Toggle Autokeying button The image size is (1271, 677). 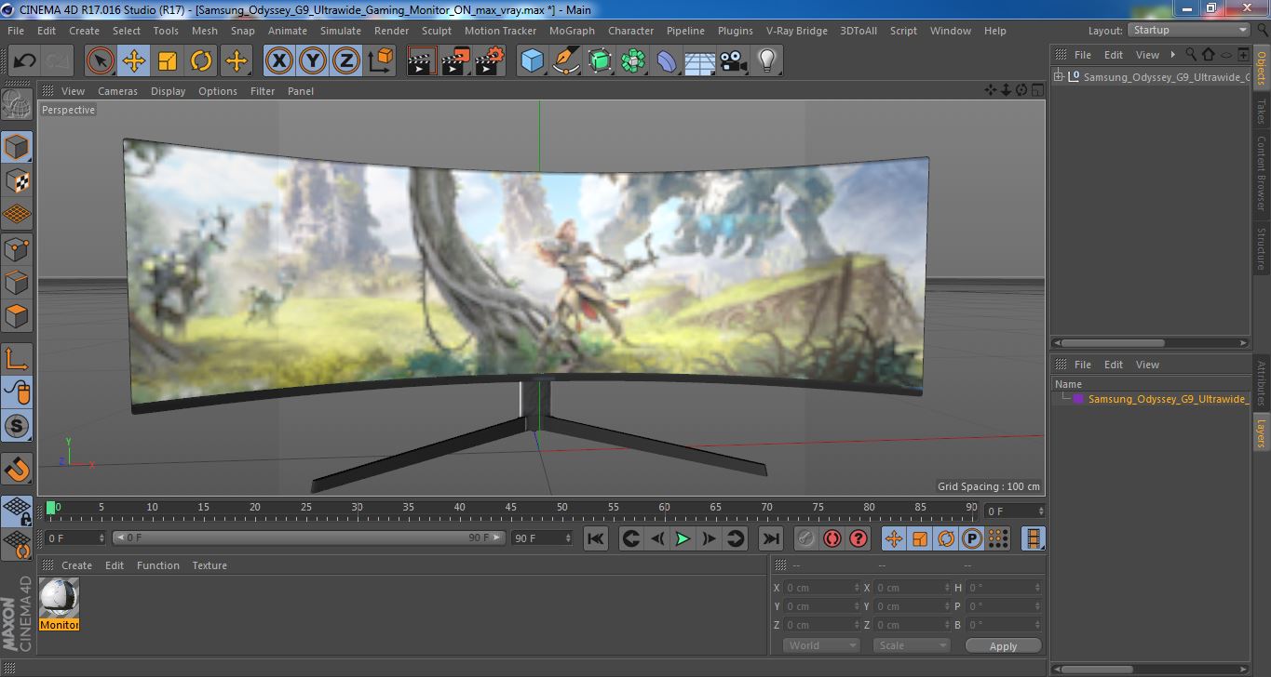832,538
